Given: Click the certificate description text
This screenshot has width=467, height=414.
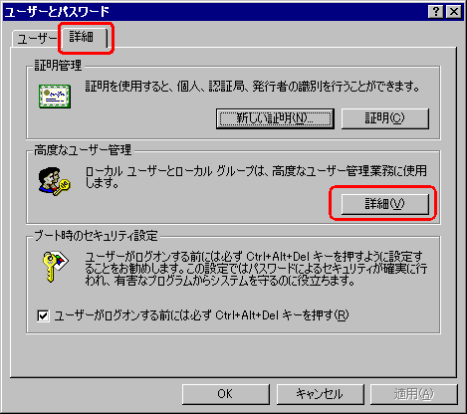Looking at the screenshot, I should coord(253,87).
